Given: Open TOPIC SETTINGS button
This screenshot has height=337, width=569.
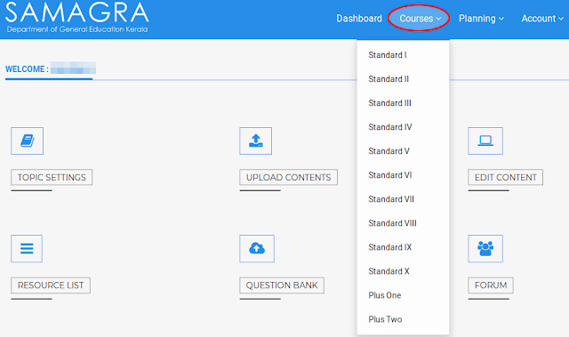Looking at the screenshot, I should point(52,177).
